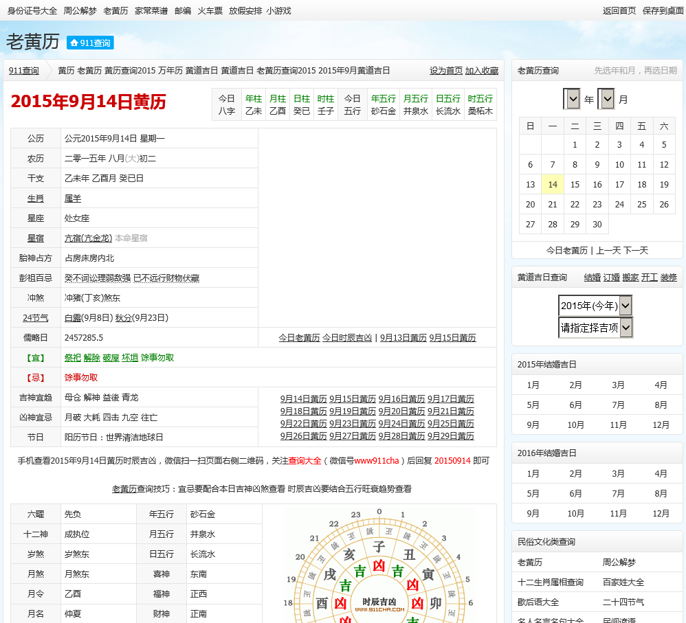This screenshot has height=623, width=686.
Task: Open the month dropdown in 老黄历查询
Action: (606, 99)
